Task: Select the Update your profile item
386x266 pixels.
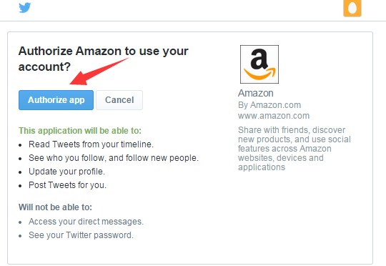Action: 66,172
